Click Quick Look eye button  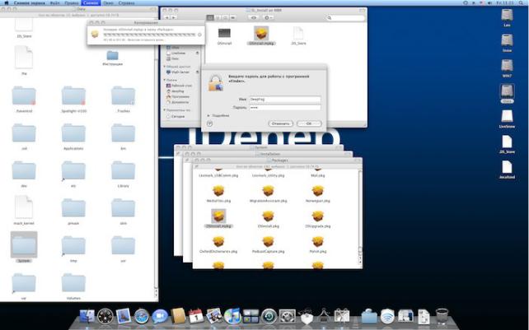coord(253,17)
